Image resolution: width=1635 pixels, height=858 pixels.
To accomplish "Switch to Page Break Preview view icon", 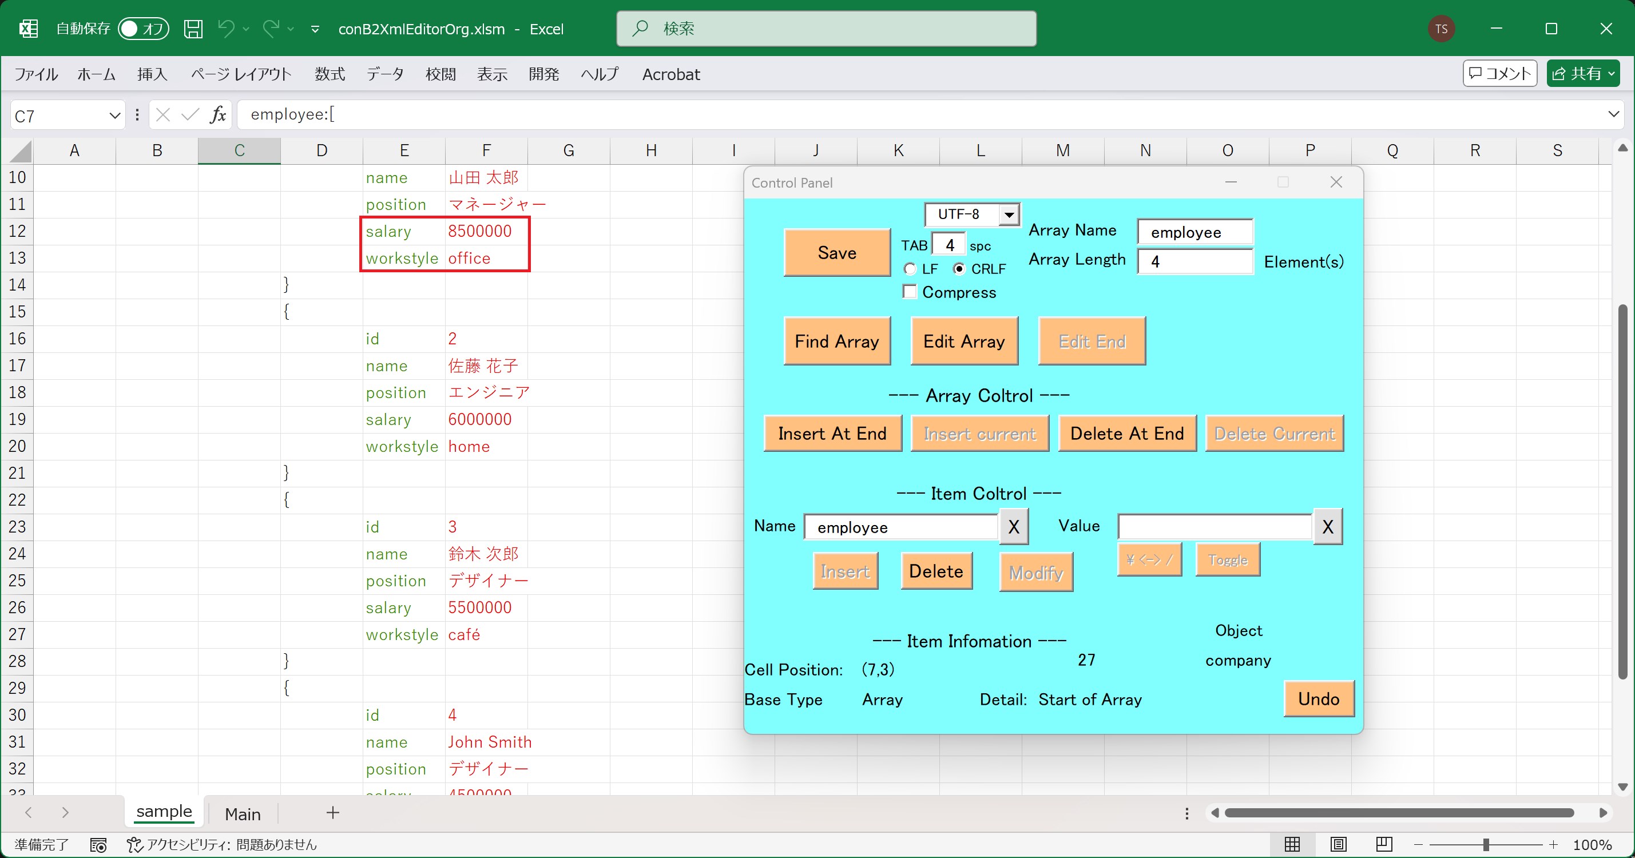I will [1384, 844].
